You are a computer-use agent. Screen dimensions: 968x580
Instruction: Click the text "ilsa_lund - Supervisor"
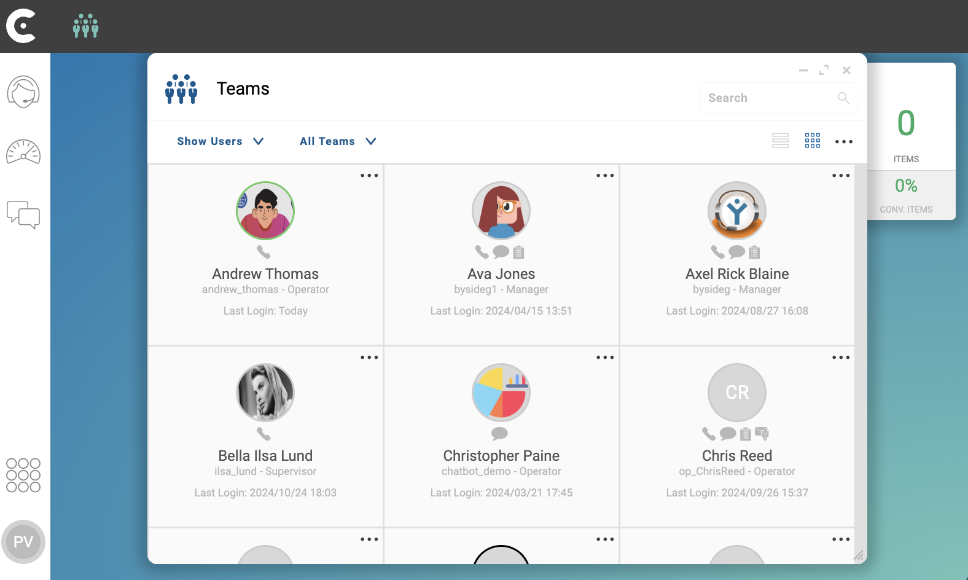pyautogui.click(x=265, y=471)
